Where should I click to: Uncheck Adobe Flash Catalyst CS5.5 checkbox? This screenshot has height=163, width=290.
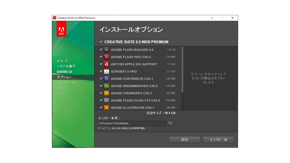coord(101,100)
